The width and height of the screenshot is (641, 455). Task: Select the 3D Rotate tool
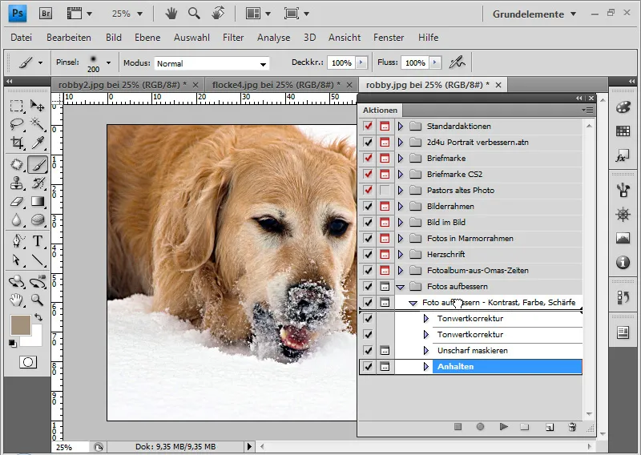pos(16,282)
